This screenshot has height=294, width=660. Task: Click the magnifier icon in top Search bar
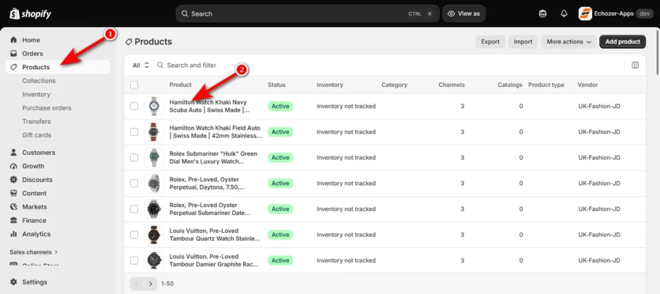tap(185, 14)
